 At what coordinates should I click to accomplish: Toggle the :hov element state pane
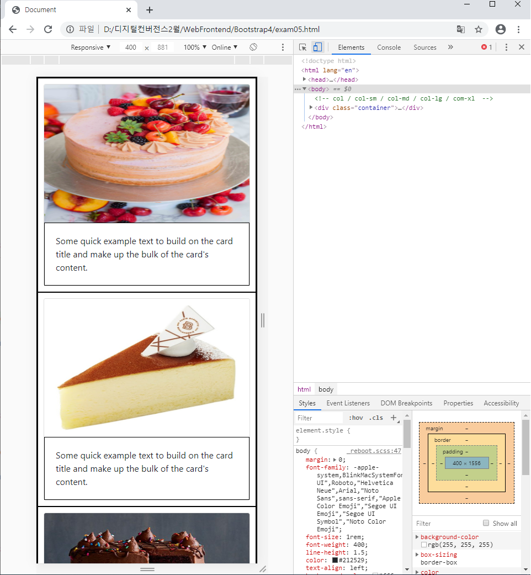pos(356,418)
